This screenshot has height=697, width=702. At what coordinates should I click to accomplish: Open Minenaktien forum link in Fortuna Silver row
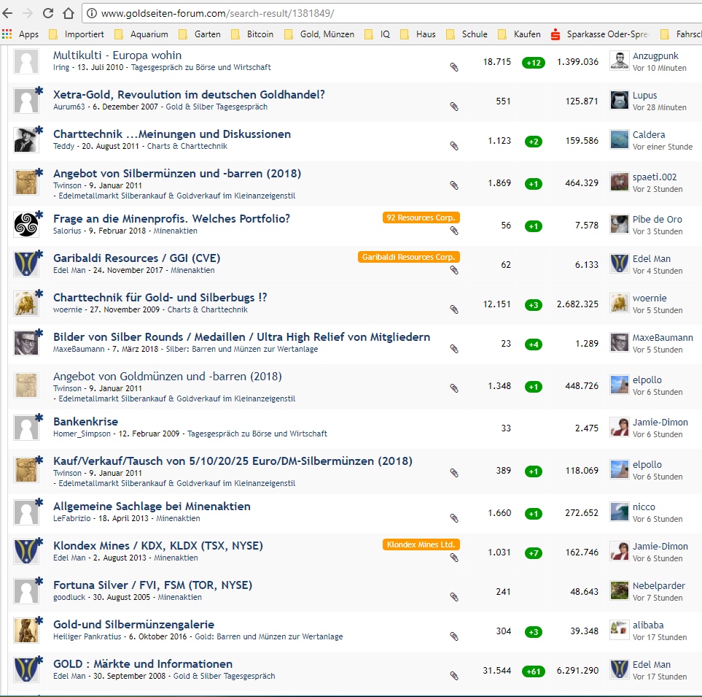[179, 598]
